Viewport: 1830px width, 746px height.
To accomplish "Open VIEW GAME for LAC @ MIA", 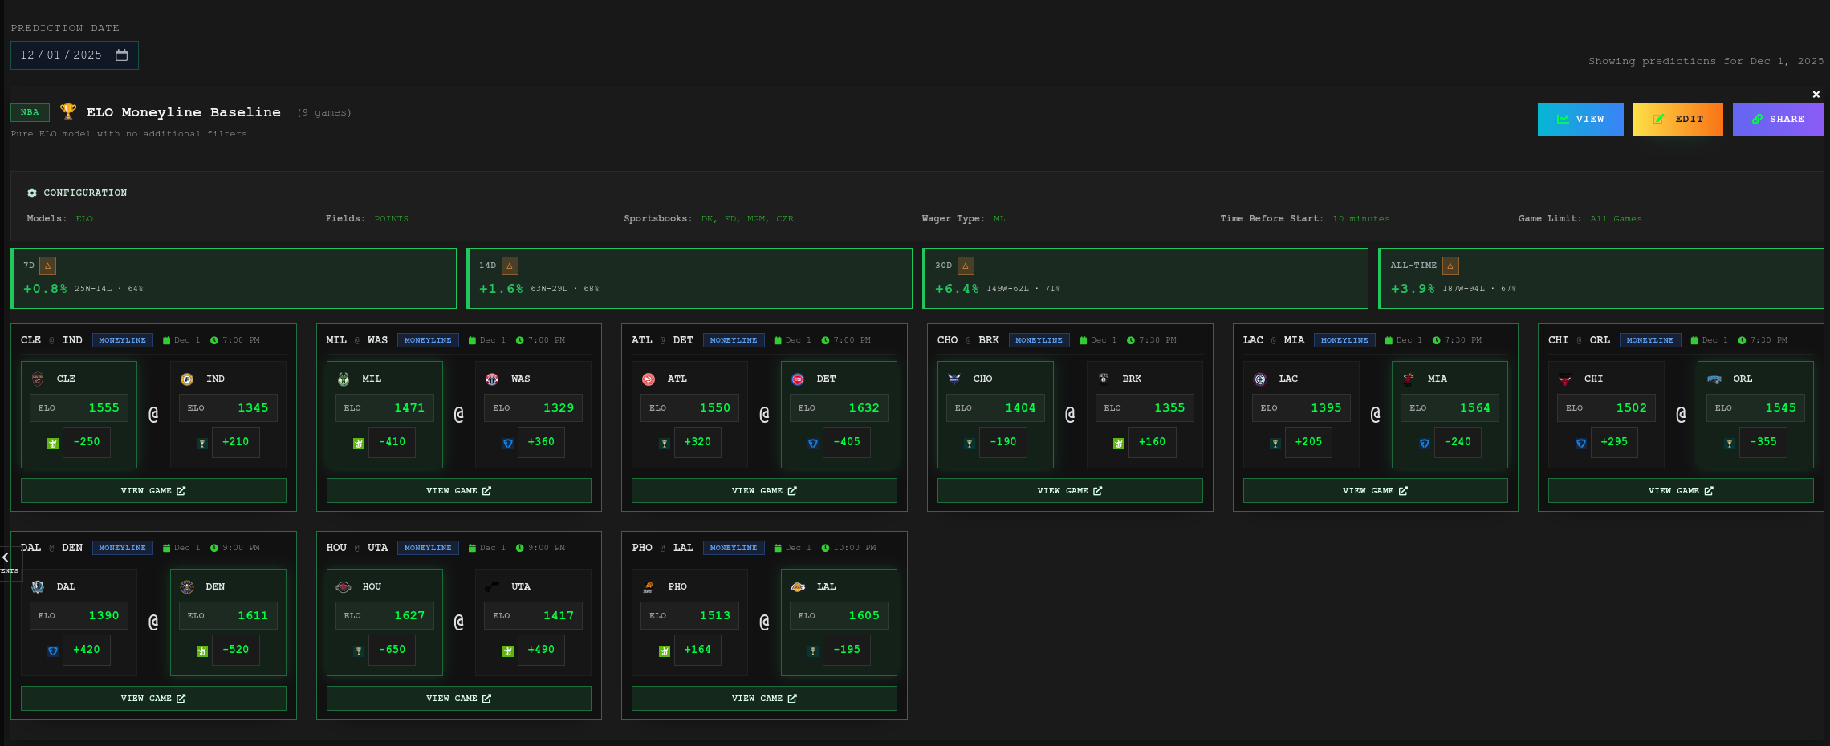I will coord(1376,491).
